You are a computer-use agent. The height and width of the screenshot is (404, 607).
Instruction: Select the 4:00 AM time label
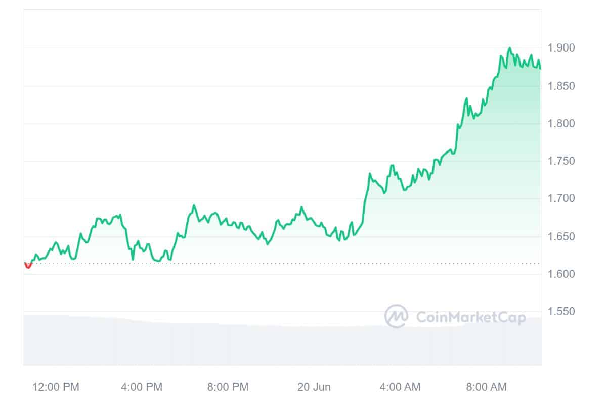click(400, 387)
